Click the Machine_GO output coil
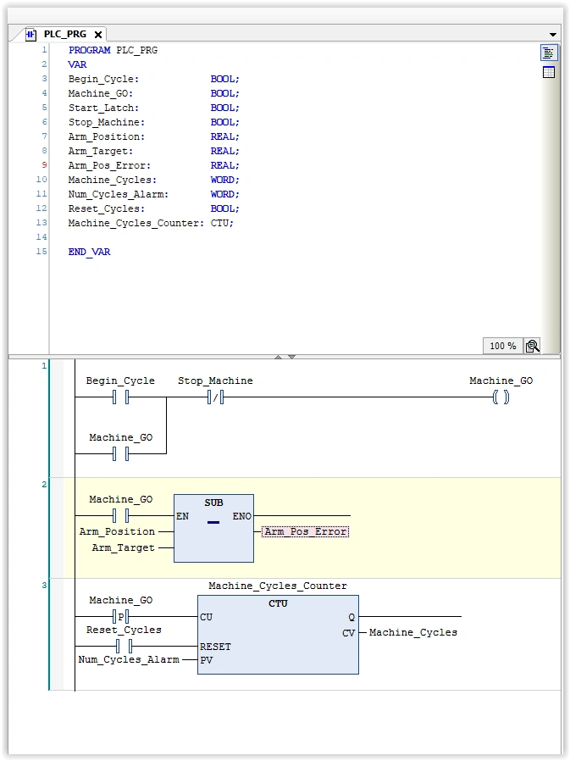 coord(501,397)
